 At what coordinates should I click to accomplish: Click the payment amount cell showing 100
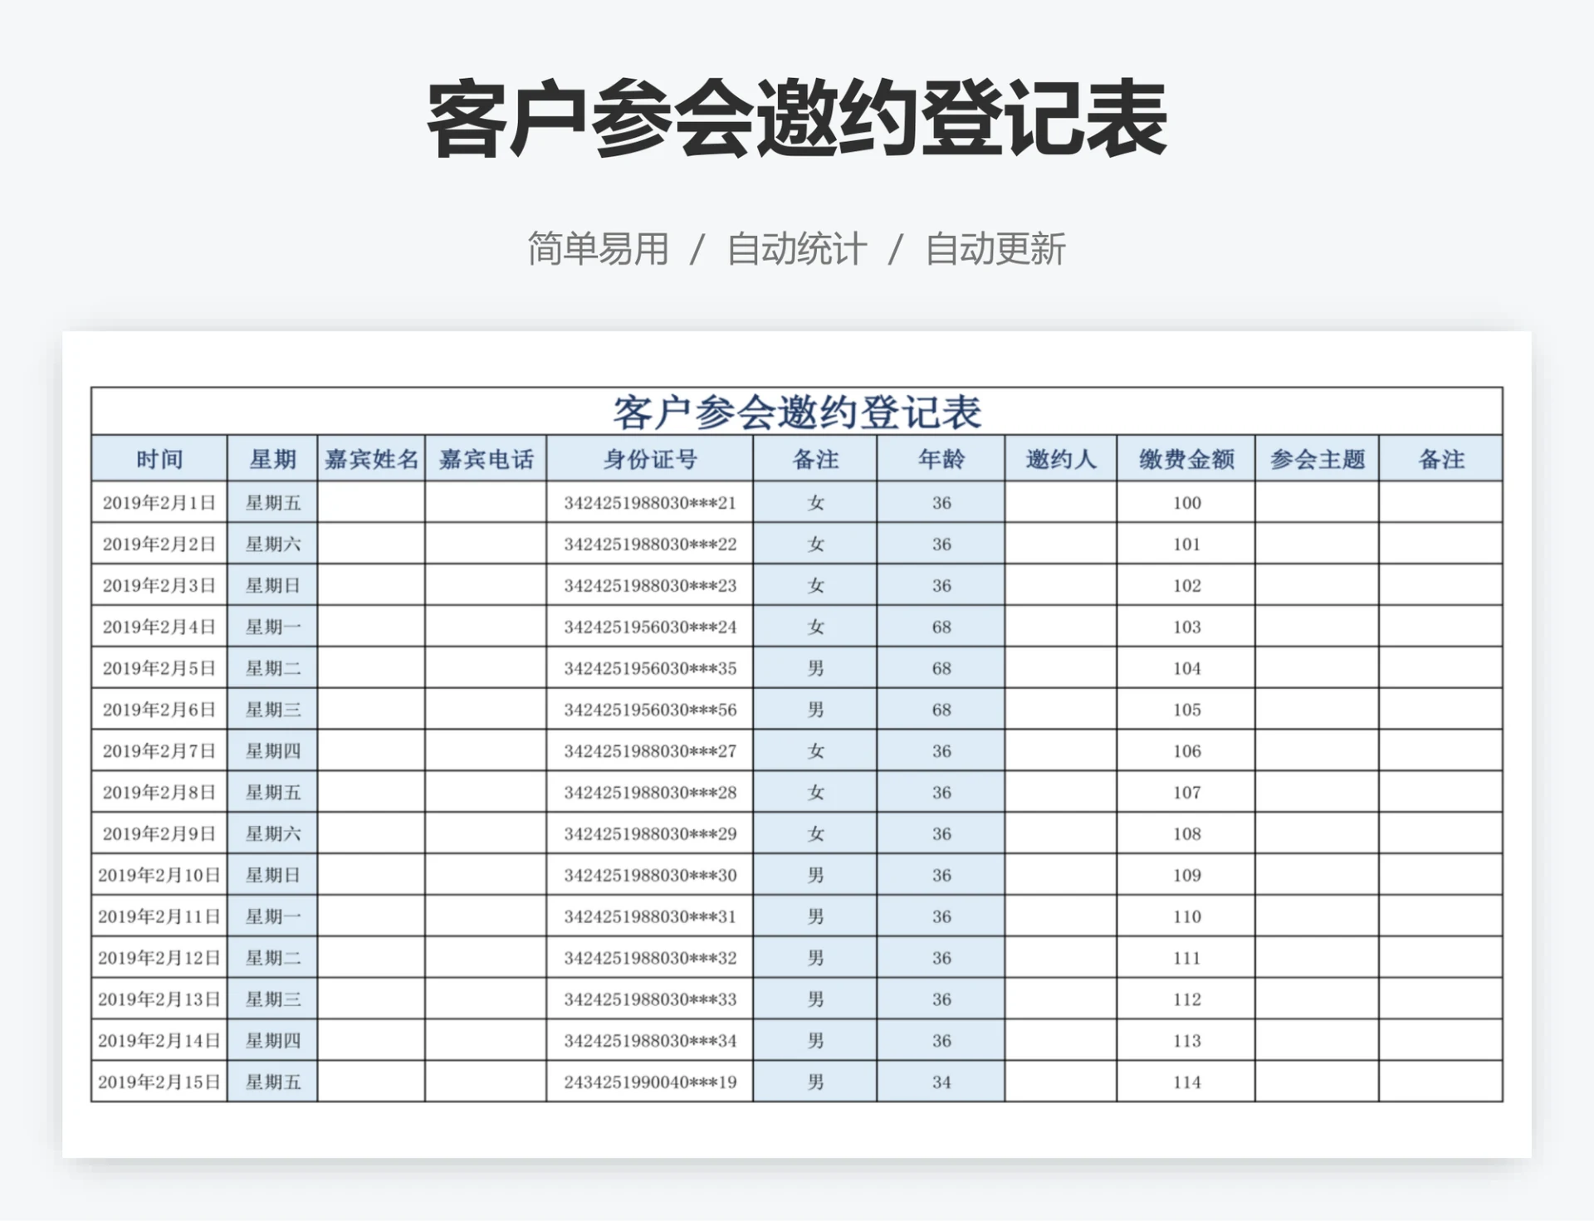[1187, 502]
